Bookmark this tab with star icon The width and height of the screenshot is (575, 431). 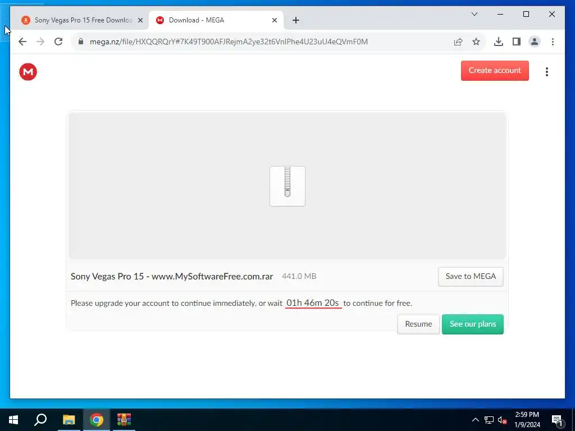(x=476, y=42)
